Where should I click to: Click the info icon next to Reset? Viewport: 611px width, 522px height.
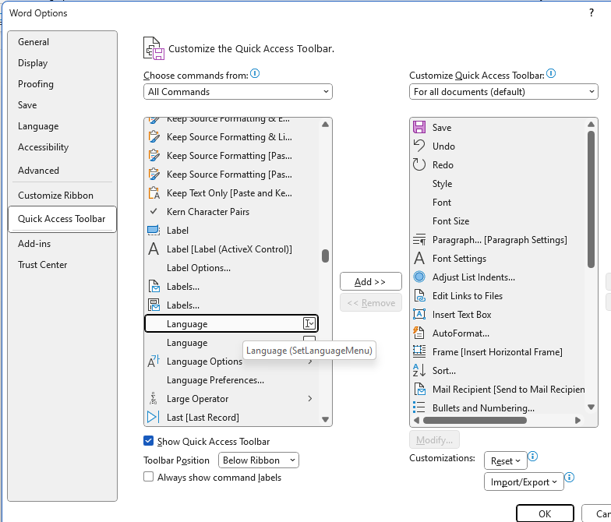[533, 457]
